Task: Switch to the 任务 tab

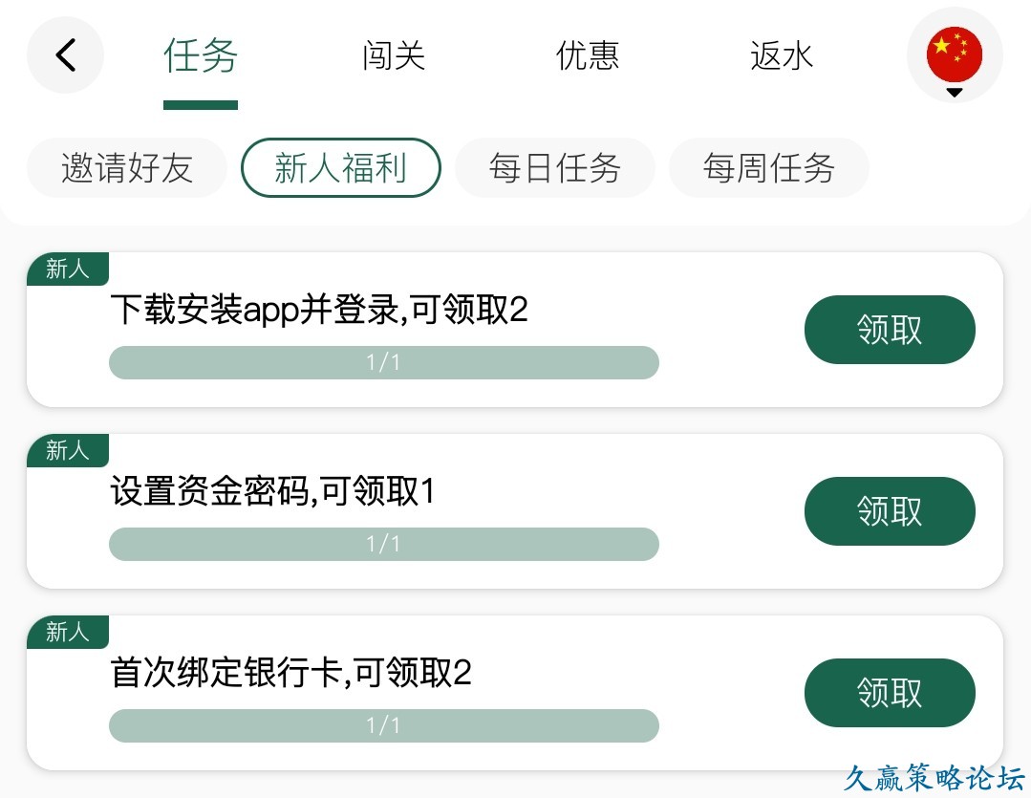Action: tap(201, 55)
